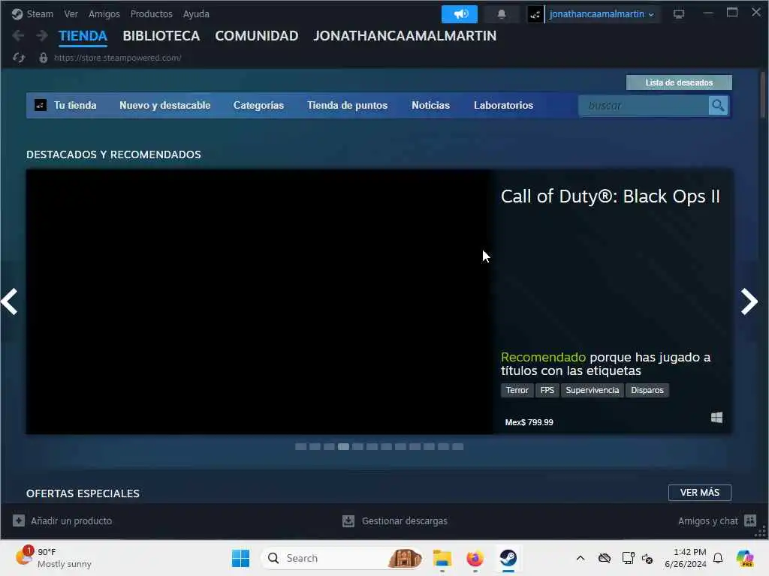Open File Explorer from the taskbar
Viewport: 769px width, 576px height.
click(442, 558)
